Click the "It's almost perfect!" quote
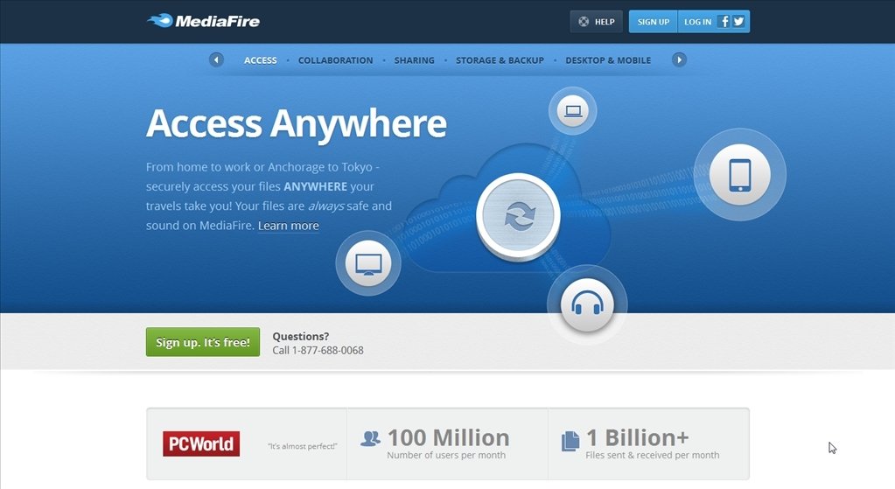 coord(303,446)
